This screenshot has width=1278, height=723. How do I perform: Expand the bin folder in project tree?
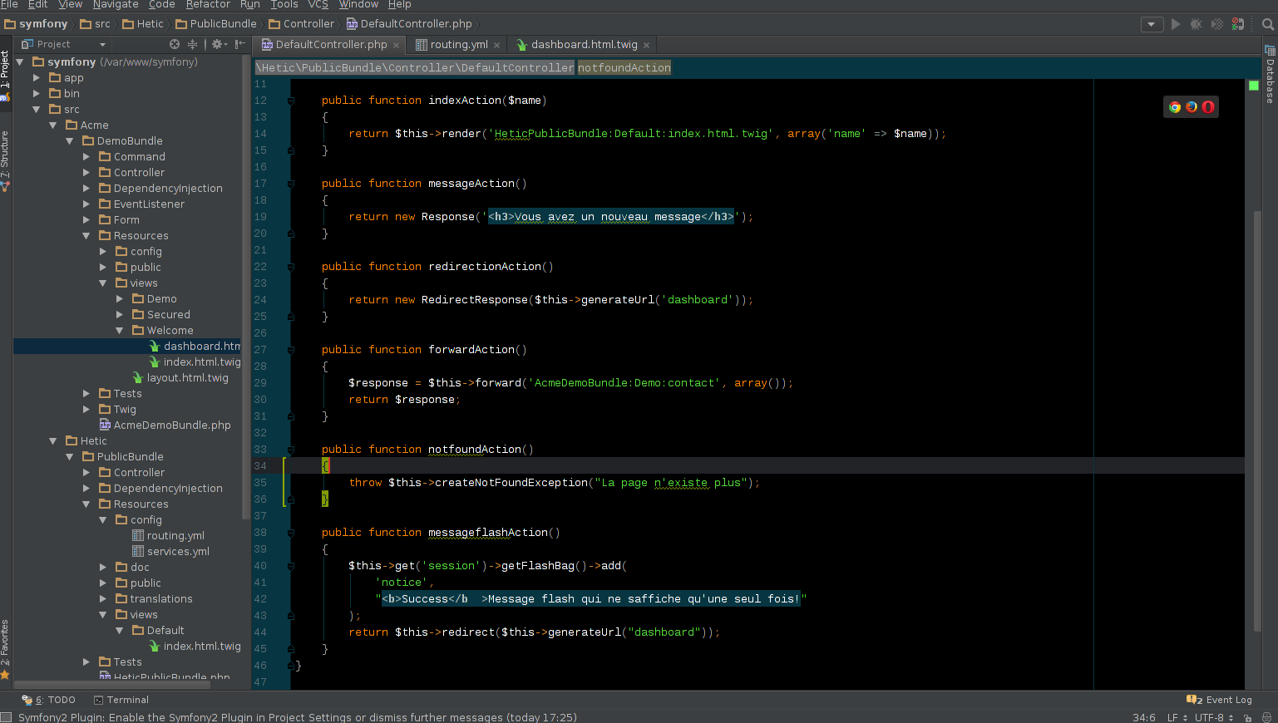click(x=36, y=94)
